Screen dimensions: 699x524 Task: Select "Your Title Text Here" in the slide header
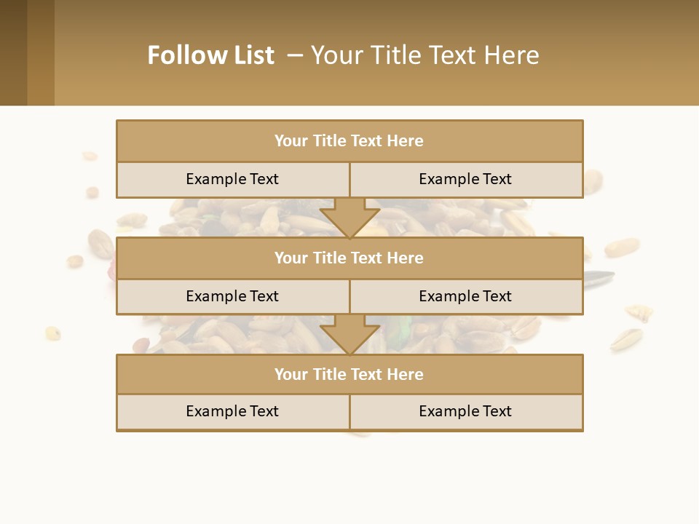pos(425,55)
